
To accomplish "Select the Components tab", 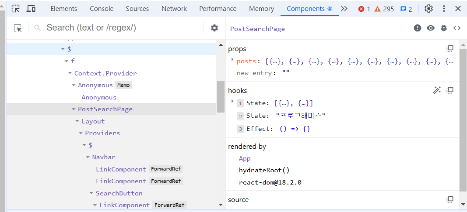I will 309,9.
